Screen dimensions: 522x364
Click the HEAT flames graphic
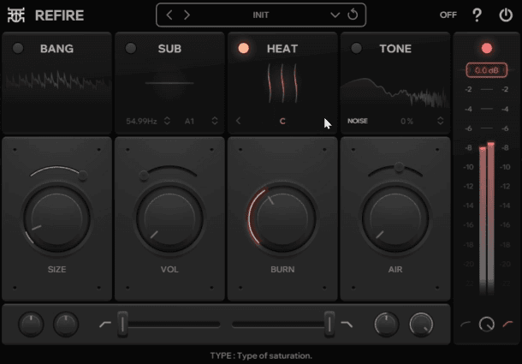pyautogui.click(x=282, y=83)
